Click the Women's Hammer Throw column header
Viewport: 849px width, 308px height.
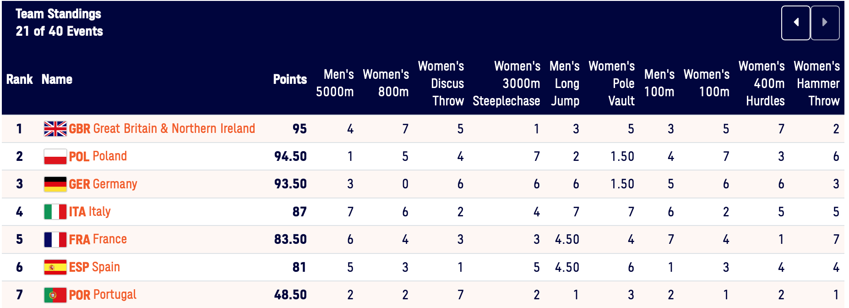pyautogui.click(x=817, y=83)
